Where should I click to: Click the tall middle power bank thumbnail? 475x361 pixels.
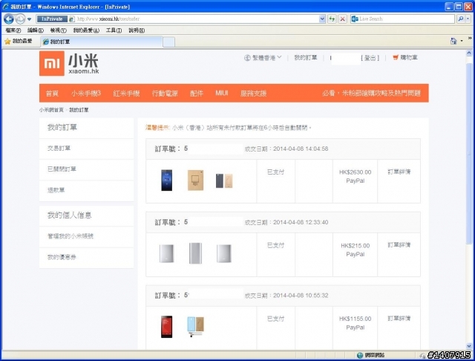tap(195, 253)
